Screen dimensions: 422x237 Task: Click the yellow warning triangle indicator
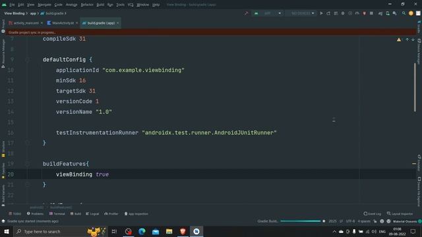399,39
